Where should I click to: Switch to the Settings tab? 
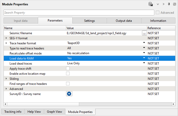pos(90,21)
